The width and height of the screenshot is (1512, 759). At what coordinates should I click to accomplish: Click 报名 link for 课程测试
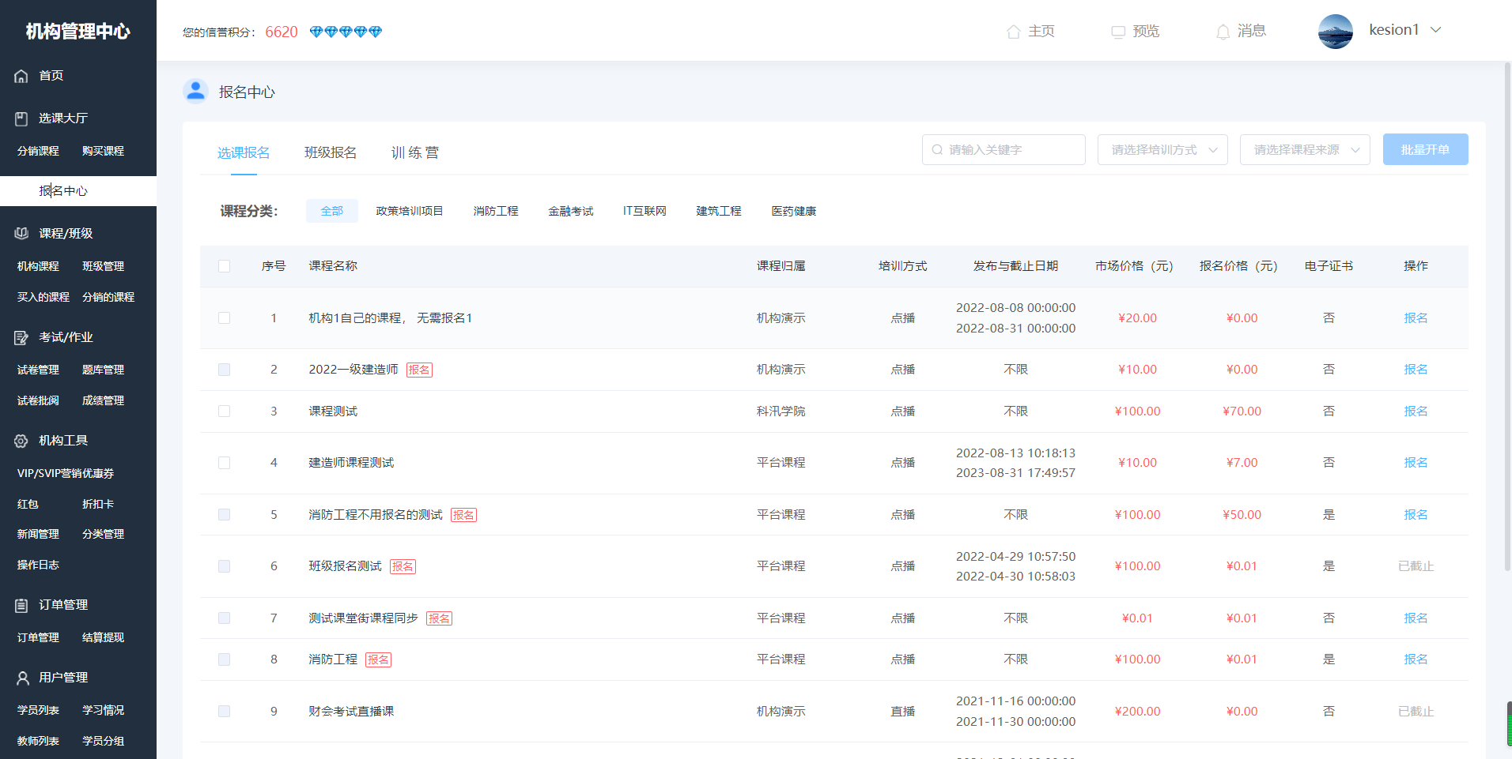click(x=1416, y=411)
